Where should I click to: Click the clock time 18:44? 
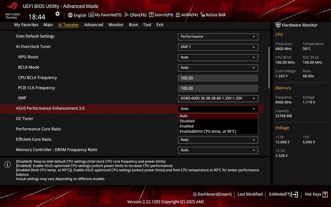(37, 17)
